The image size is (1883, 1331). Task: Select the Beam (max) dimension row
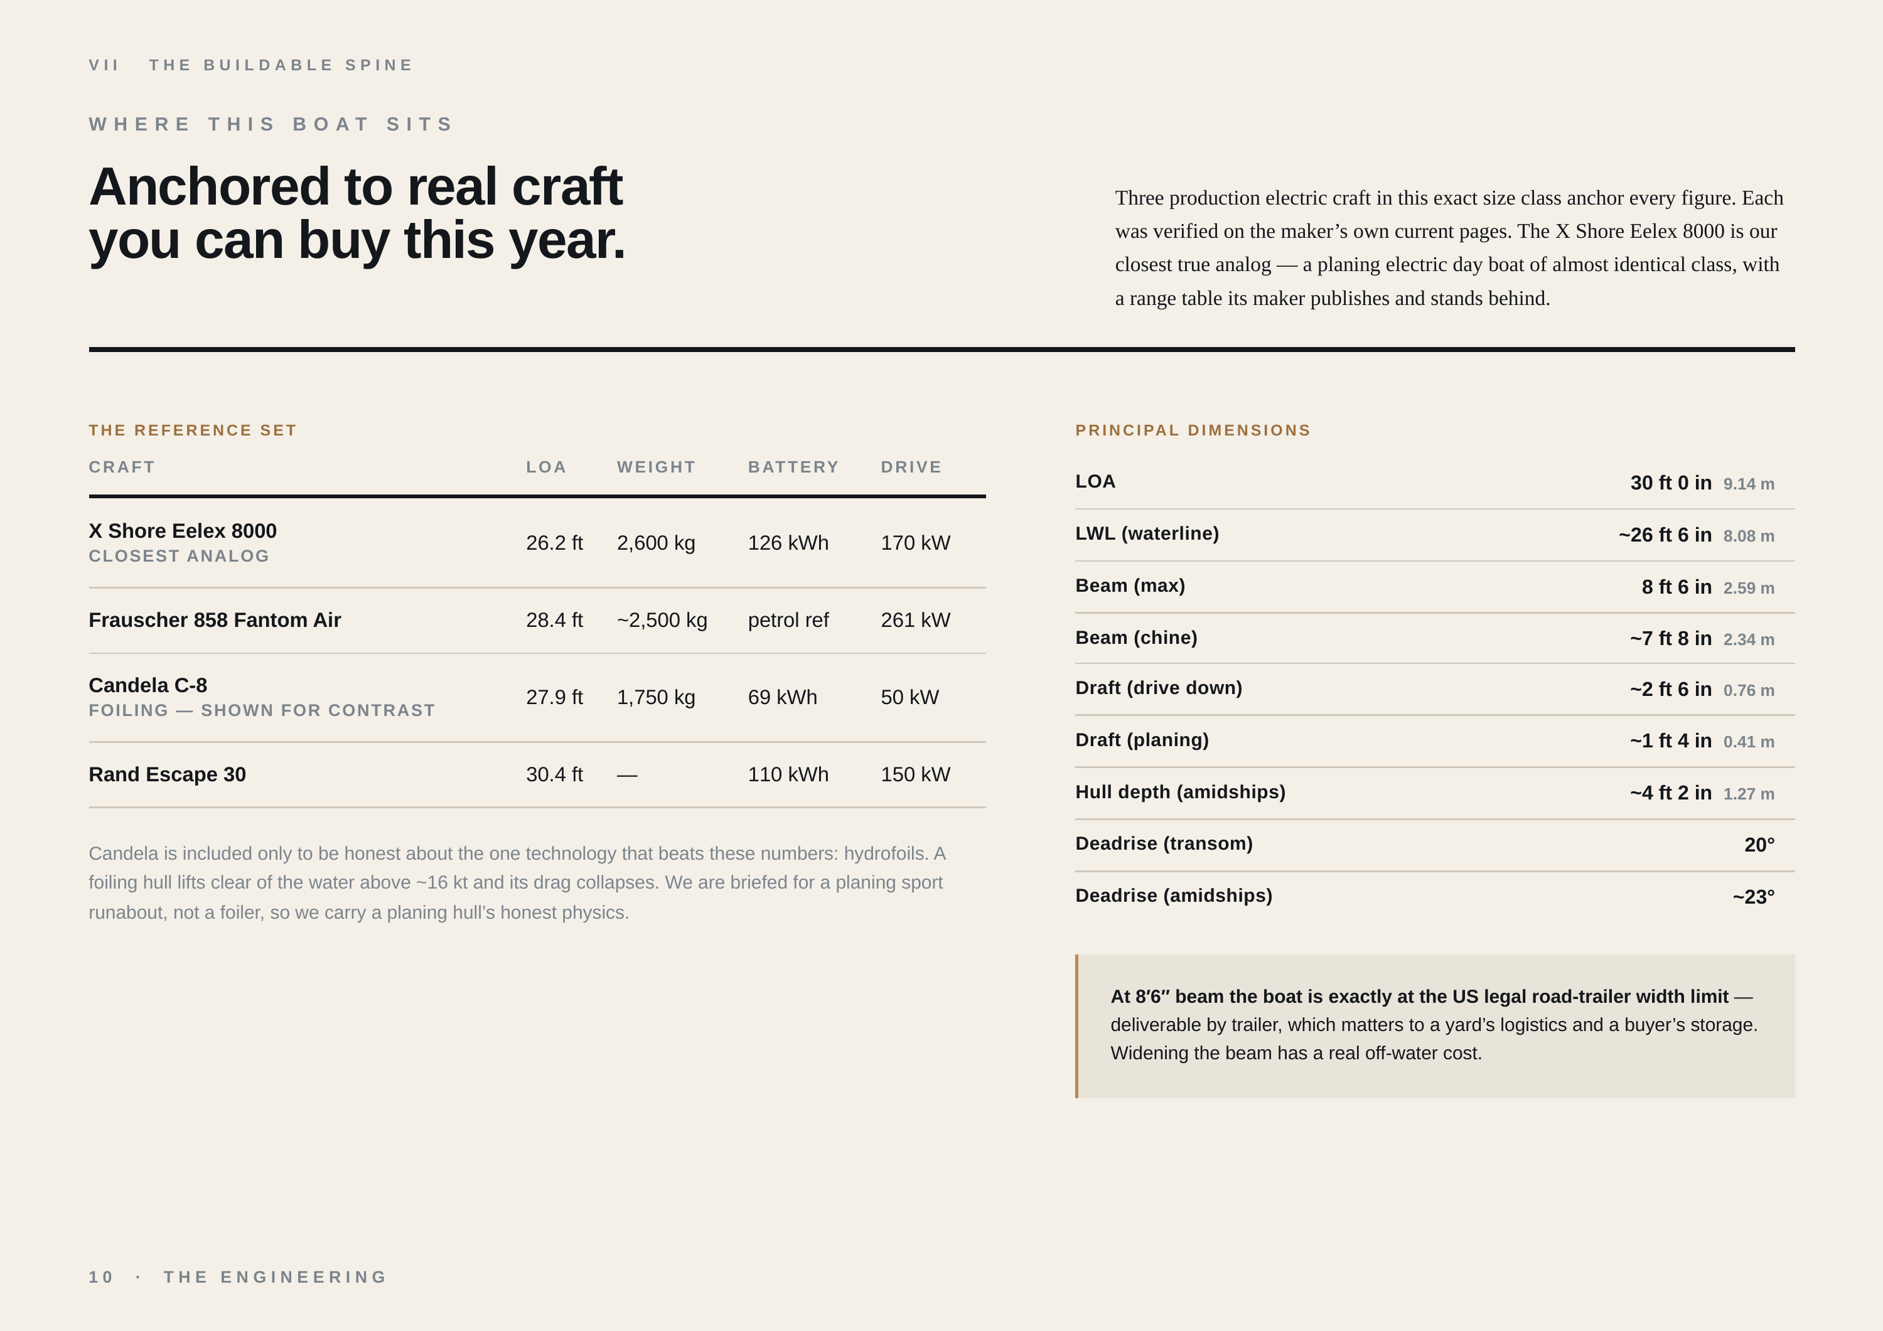click(x=1434, y=586)
